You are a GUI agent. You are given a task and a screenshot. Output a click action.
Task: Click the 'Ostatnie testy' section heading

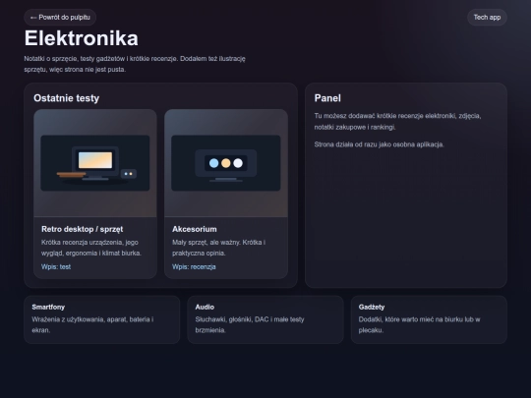coord(67,98)
